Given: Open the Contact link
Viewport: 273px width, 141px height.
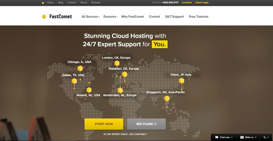Looking at the screenshot, I should pyautogui.click(x=72, y=3).
